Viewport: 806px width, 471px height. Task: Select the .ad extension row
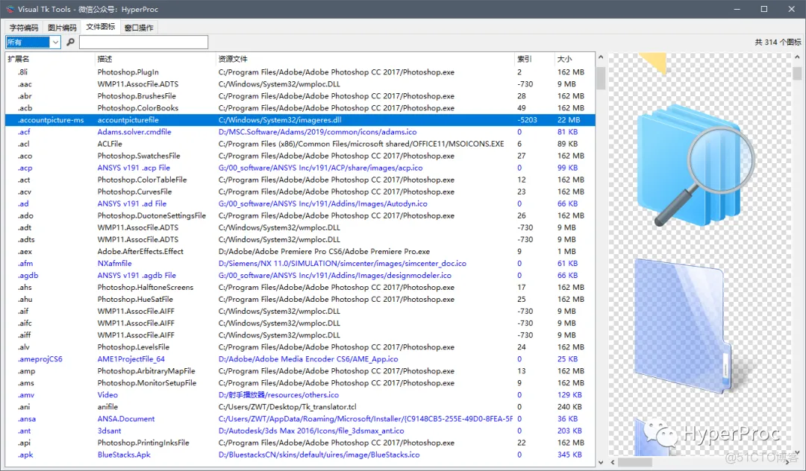(300, 203)
